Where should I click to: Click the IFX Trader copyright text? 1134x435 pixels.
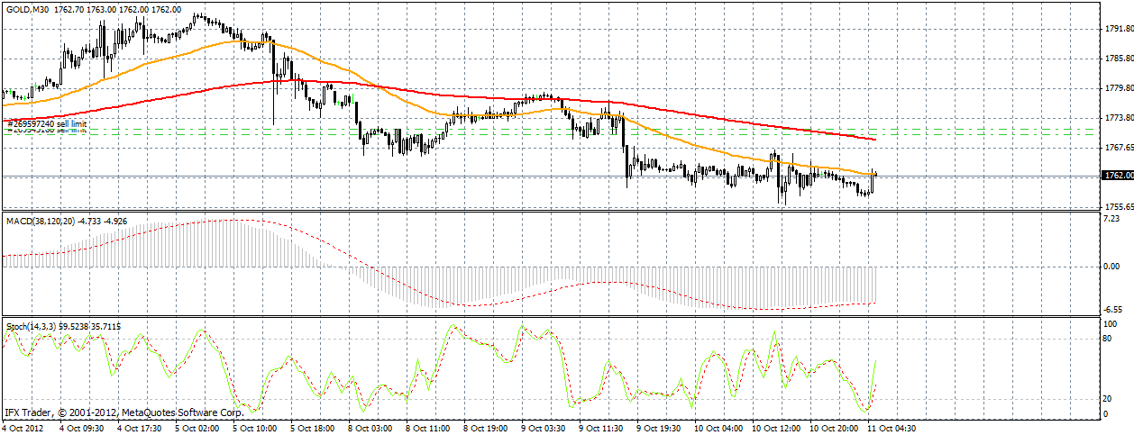coord(123,412)
